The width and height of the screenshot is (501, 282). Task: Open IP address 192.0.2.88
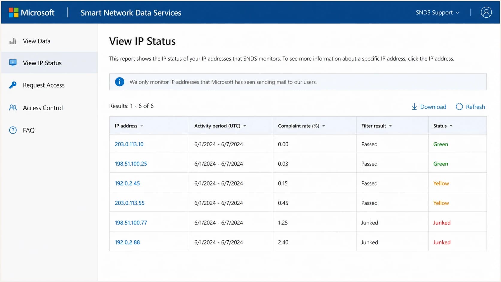click(127, 242)
